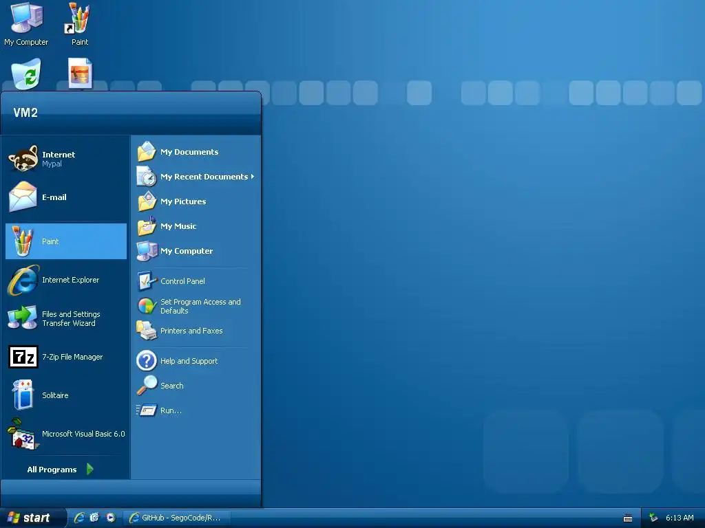Switch to GitHub - SegoCode taskbar window
Screen dimensions: 705x528
coord(177,518)
